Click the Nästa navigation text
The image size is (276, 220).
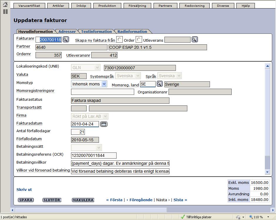pos(163,200)
